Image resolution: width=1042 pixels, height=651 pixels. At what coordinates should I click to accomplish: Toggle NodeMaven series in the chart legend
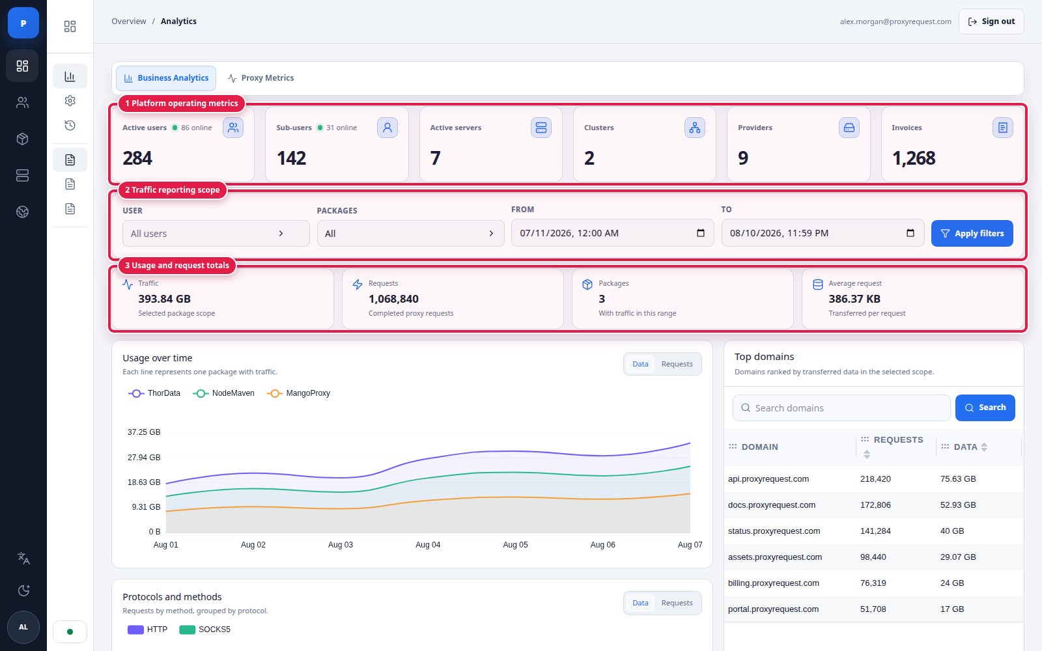[x=224, y=393]
